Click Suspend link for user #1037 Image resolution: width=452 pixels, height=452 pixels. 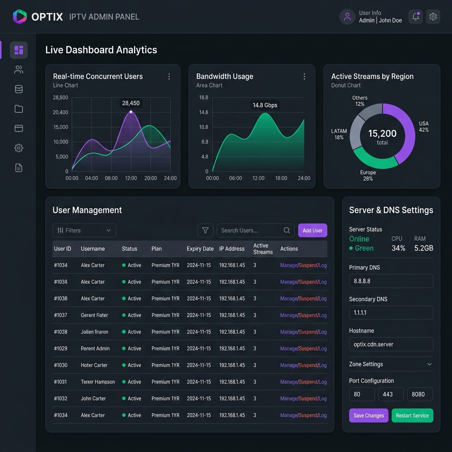pyautogui.click(x=308, y=315)
